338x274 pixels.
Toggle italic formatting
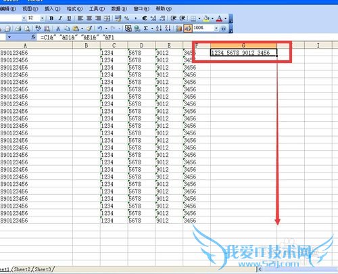coord(60,18)
